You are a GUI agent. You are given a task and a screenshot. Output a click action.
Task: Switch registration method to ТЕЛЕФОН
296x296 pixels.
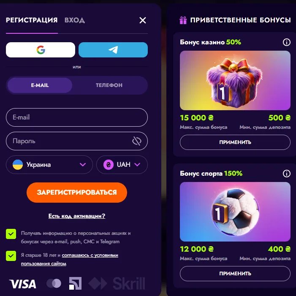click(109, 85)
